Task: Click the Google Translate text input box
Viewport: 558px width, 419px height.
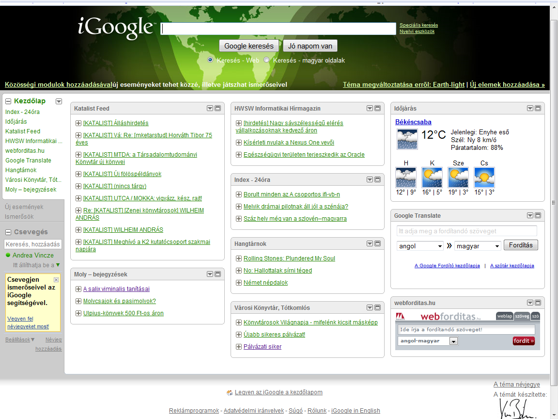Action: [x=466, y=231]
